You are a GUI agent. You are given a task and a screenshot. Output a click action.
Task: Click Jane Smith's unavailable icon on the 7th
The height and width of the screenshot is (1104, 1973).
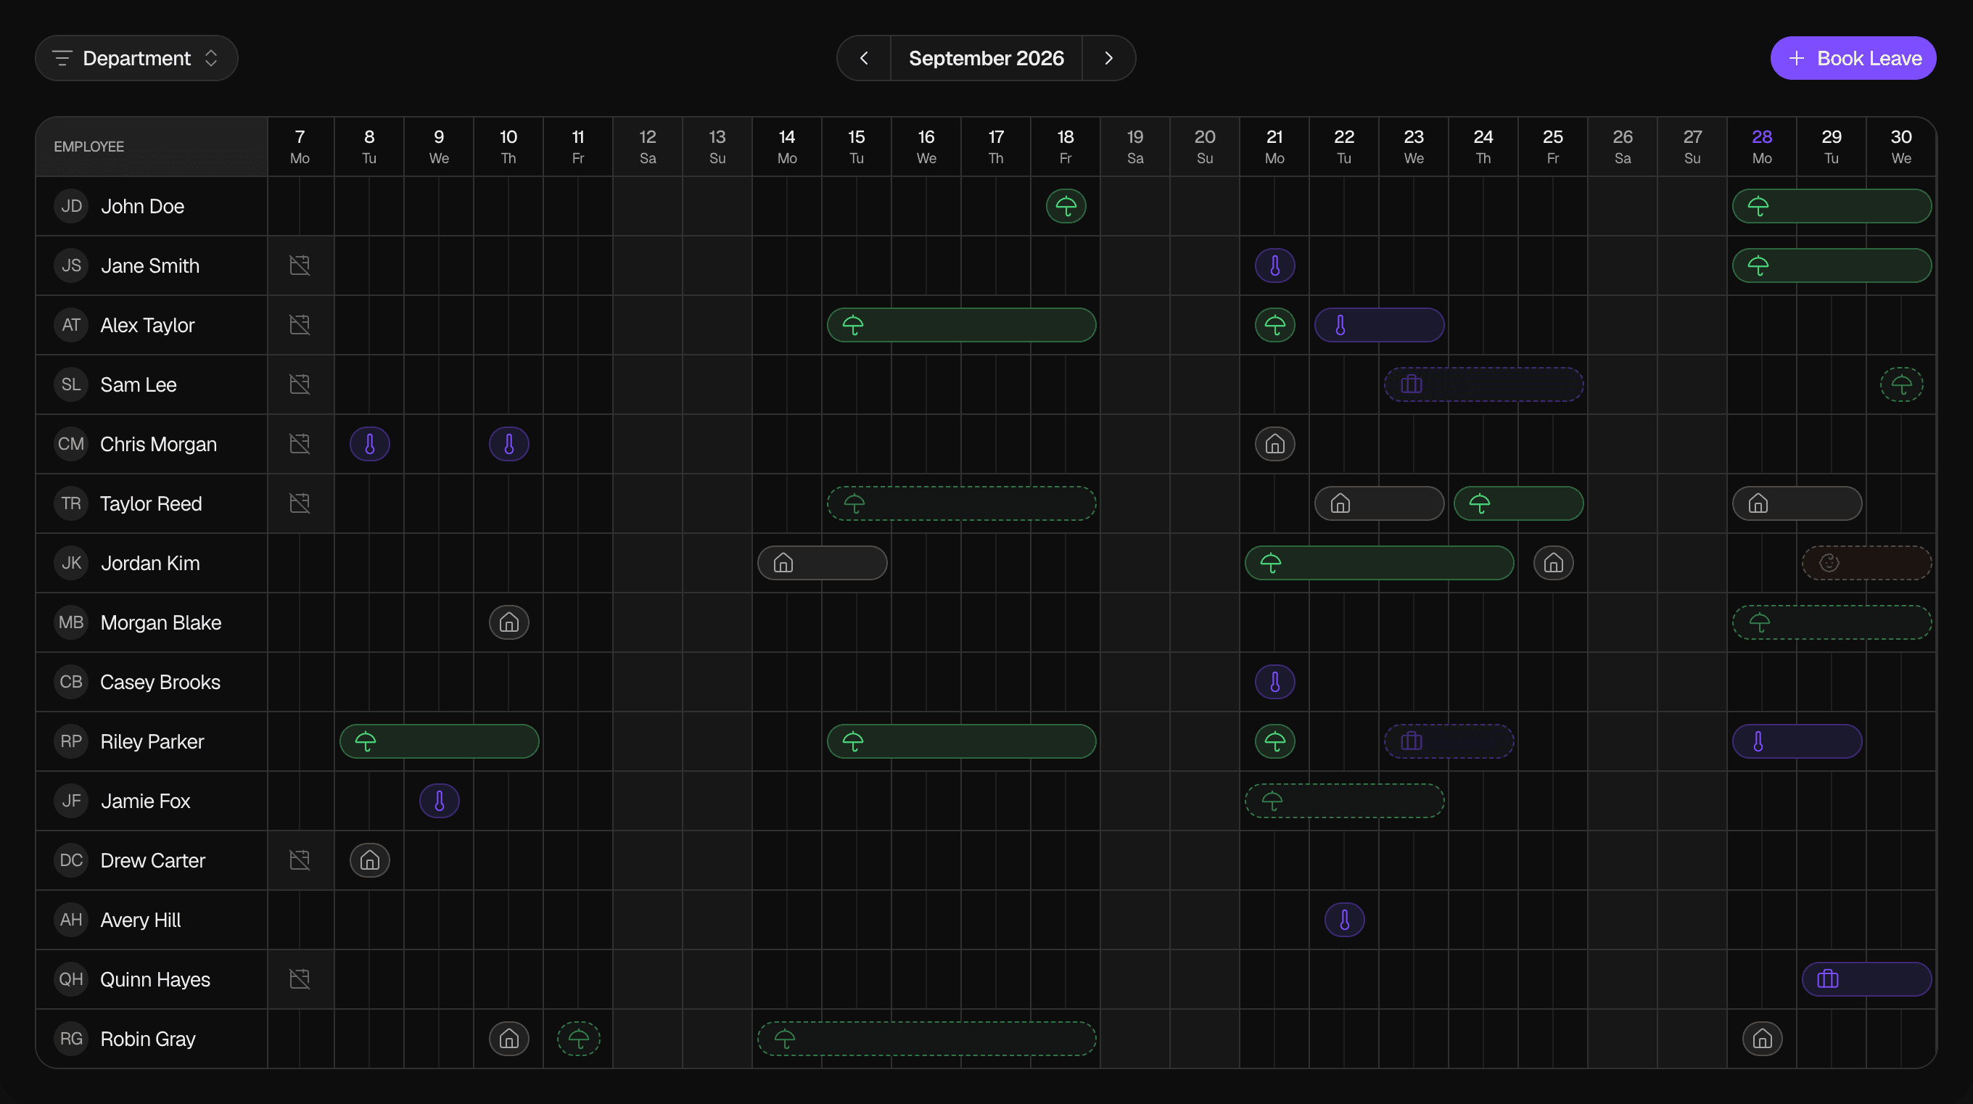click(x=300, y=266)
